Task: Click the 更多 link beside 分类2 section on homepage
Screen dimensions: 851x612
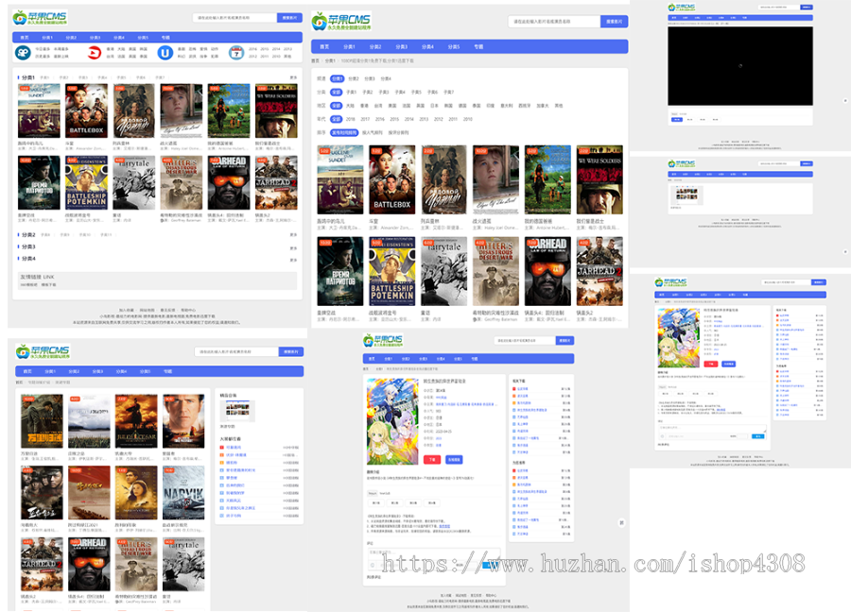Action: [293, 235]
